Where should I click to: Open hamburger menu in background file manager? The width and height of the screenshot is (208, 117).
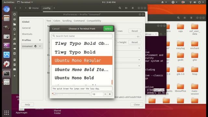(x=191, y=18)
